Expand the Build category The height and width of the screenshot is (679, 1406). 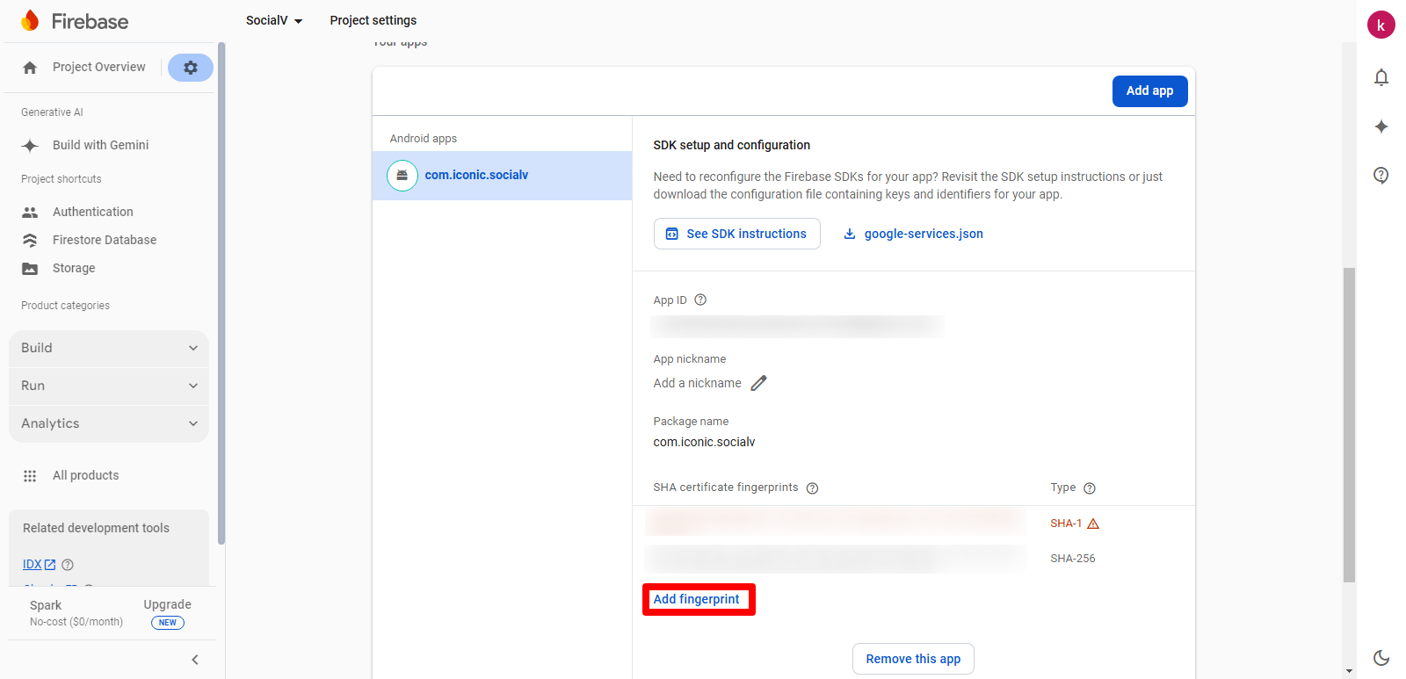click(109, 348)
